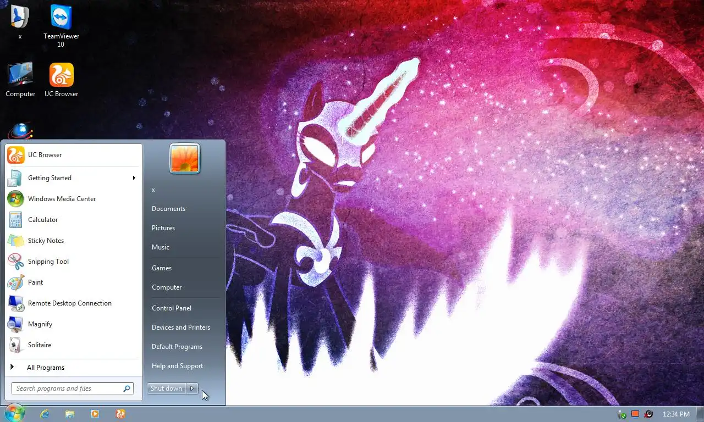Image resolution: width=704 pixels, height=422 pixels.
Task: Open Computer from Start menu right pane
Action: click(184, 287)
